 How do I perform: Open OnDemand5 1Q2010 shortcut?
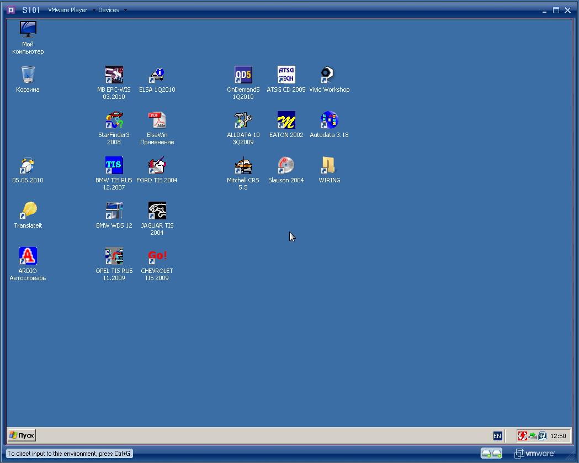pyautogui.click(x=243, y=75)
